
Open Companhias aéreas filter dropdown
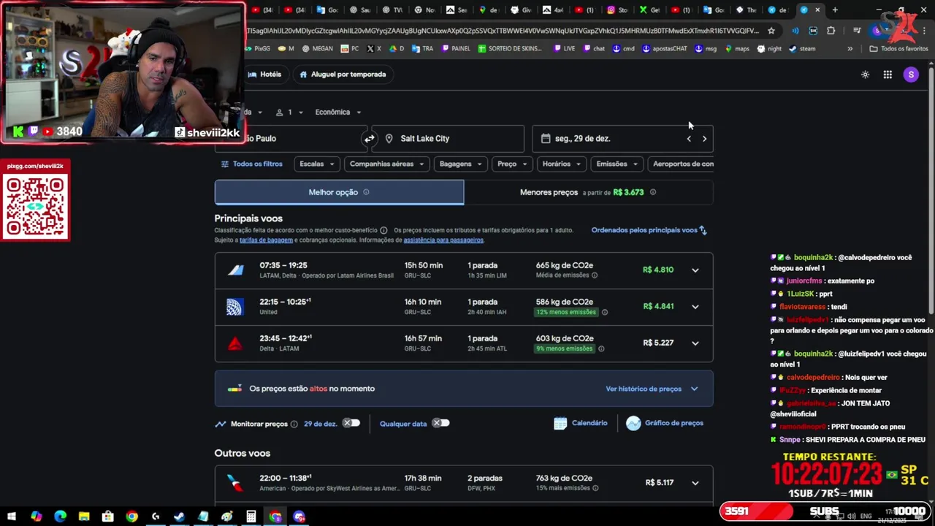[x=387, y=164]
